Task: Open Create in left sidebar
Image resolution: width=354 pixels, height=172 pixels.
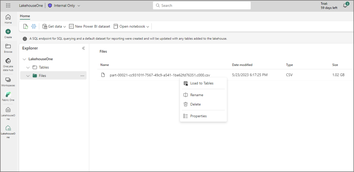Action: click(8, 33)
